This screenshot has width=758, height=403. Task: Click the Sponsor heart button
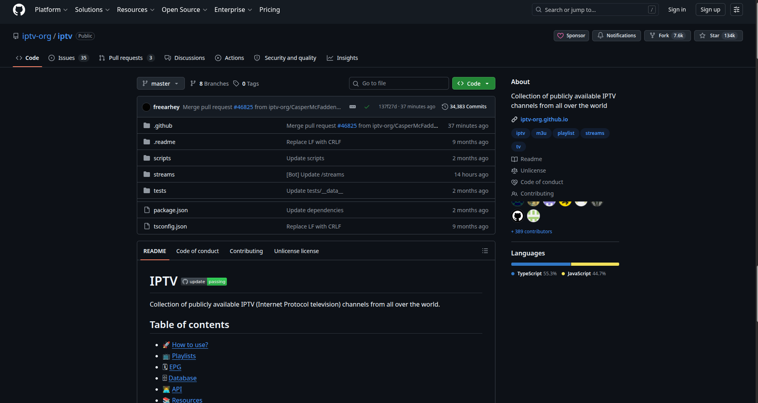point(571,36)
